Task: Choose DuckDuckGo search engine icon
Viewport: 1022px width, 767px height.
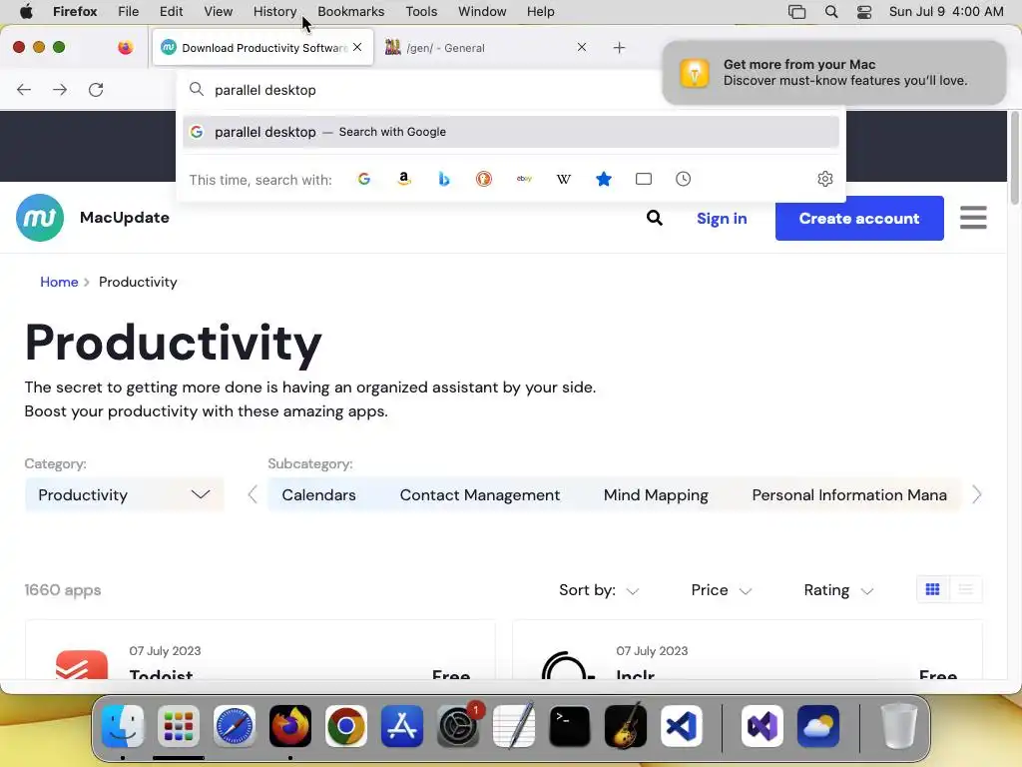Action: (x=484, y=179)
